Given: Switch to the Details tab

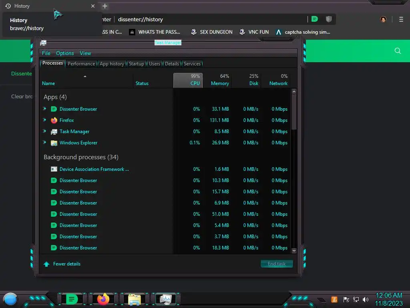Looking at the screenshot, I should (172, 64).
